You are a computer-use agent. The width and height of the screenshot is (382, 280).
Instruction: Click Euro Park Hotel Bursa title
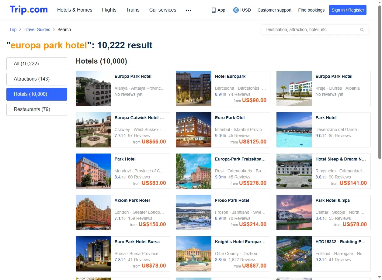pos(137,242)
